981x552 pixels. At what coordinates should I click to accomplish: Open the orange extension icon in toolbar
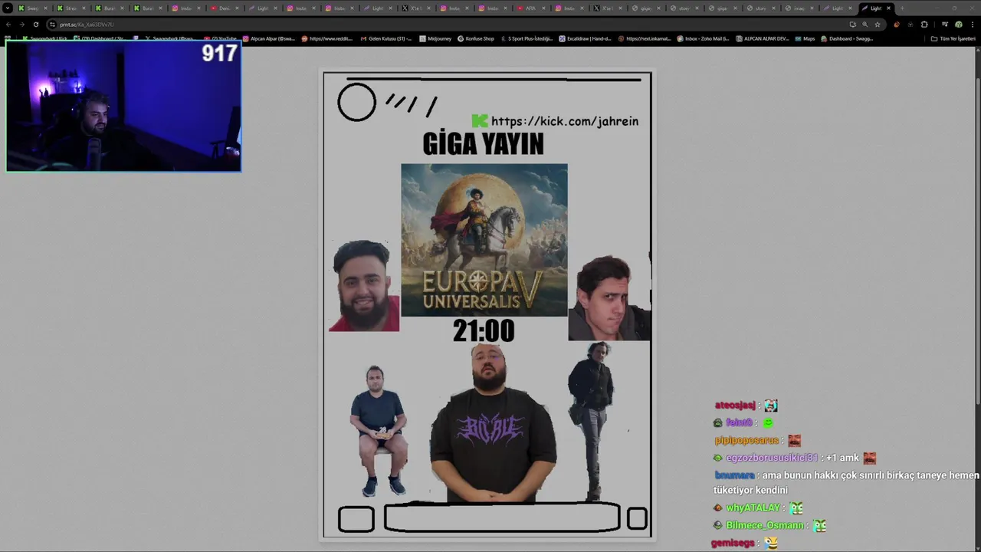tap(897, 25)
